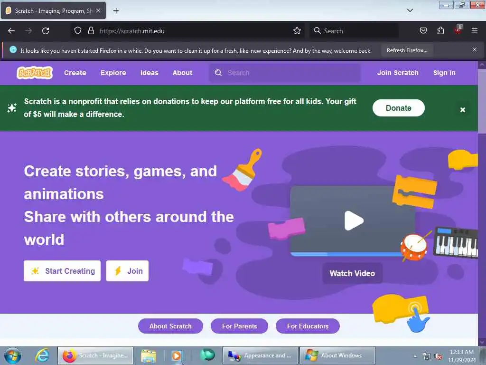Click the Firefox address bar URL

[132, 31]
